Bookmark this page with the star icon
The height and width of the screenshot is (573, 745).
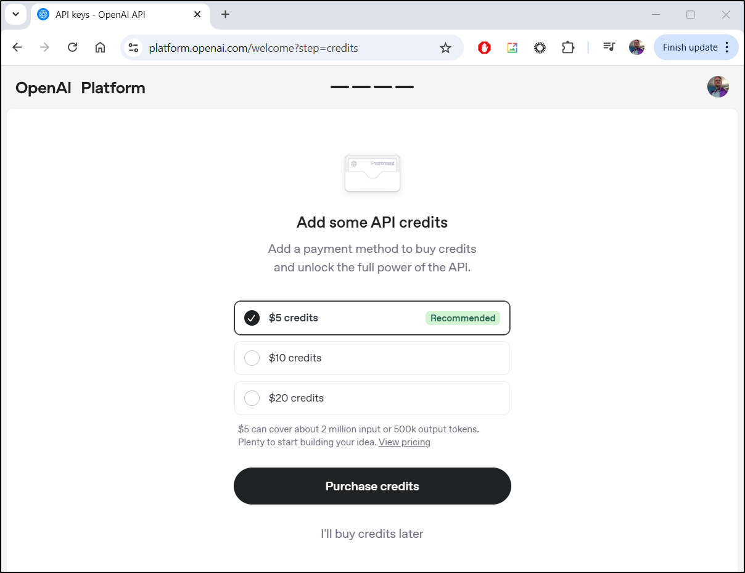click(445, 47)
